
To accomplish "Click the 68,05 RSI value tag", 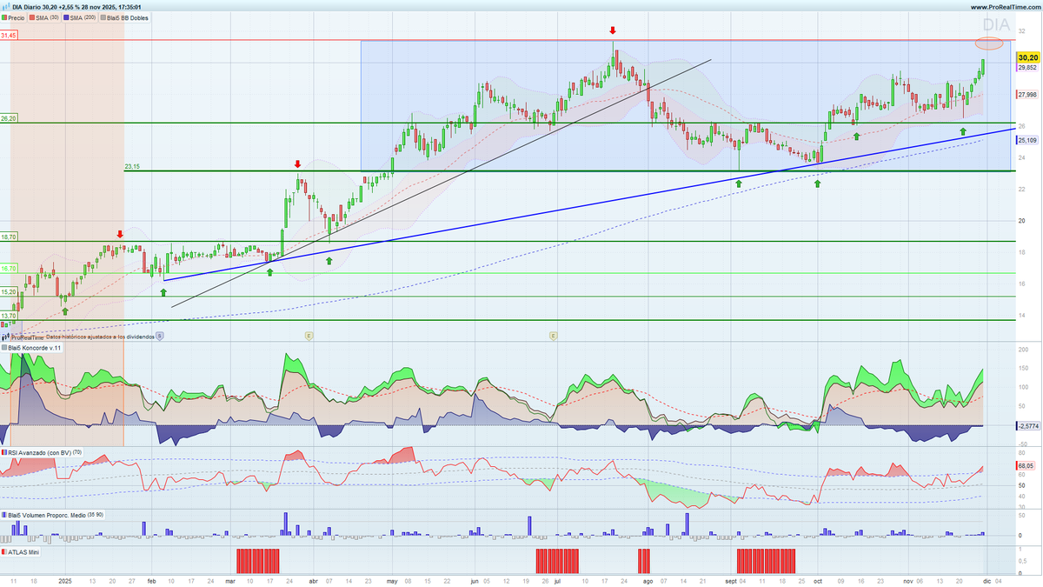I will 1026,466.
